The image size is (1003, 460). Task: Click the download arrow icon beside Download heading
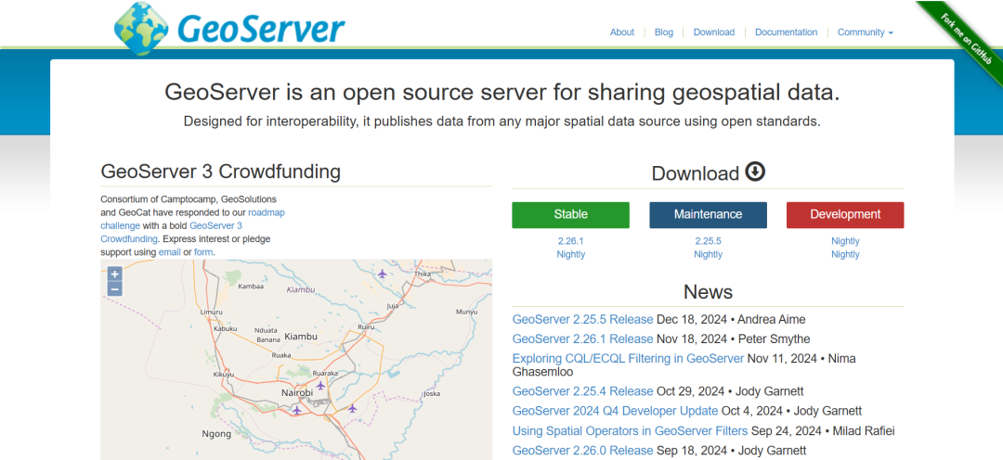[755, 172]
